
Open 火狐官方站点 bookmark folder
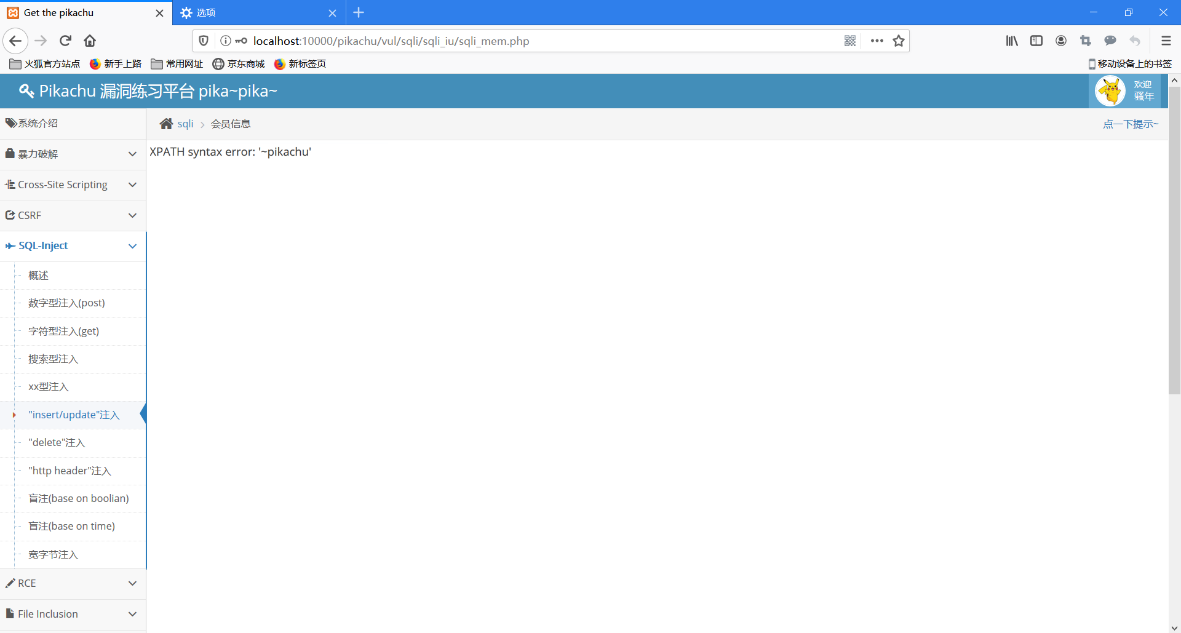point(45,64)
